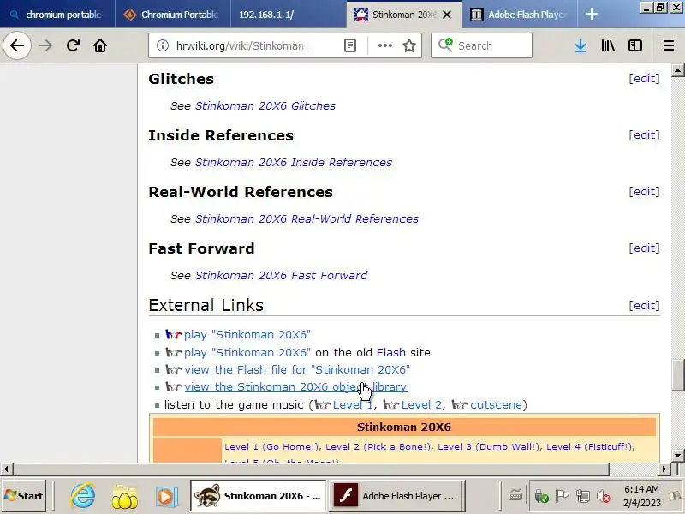Click the forward navigation arrow
This screenshot has width=685, height=514.
(x=45, y=45)
